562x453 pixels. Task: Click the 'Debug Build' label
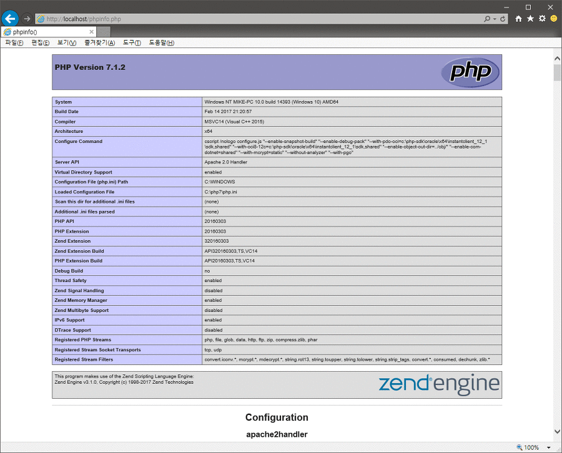click(x=69, y=271)
